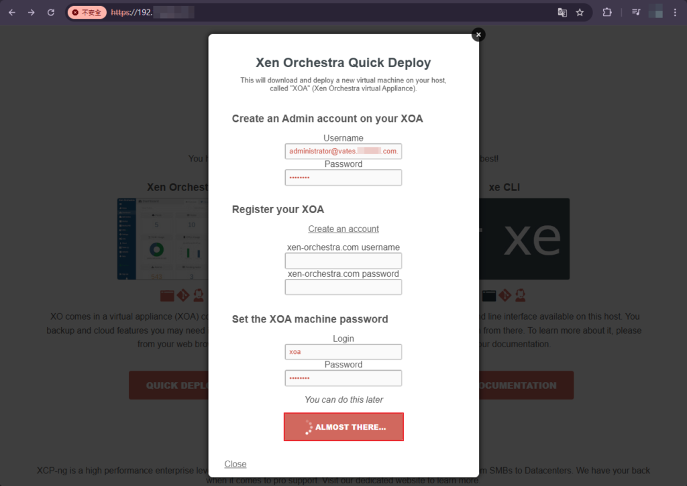The width and height of the screenshot is (687, 486).
Task: Click the browser forward arrow
Action: tap(31, 12)
